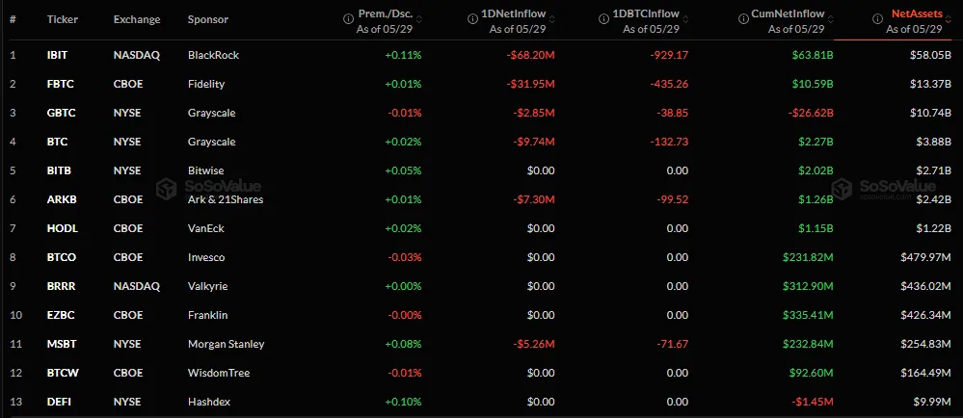Viewport: 963px width, 418px height.
Task: Click info icon beside 1DNetInflow header
Action: click(x=472, y=19)
